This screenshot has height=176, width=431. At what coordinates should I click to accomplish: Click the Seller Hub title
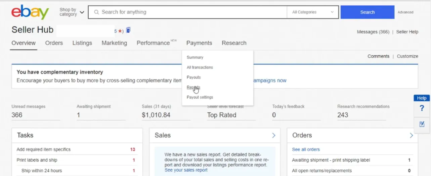pos(33,30)
